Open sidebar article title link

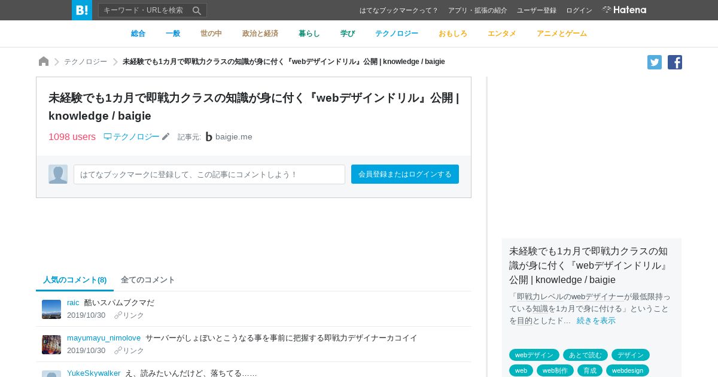589,265
